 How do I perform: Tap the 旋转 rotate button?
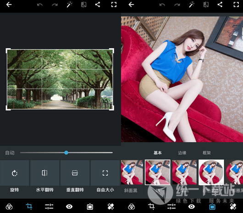tap(14, 173)
